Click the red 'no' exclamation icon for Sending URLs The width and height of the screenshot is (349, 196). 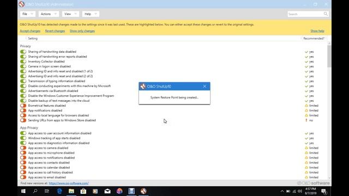306,120
